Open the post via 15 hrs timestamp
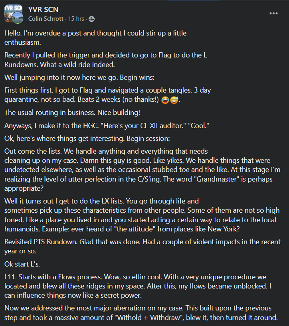Viewport: 289px width, 326px height. [76, 19]
